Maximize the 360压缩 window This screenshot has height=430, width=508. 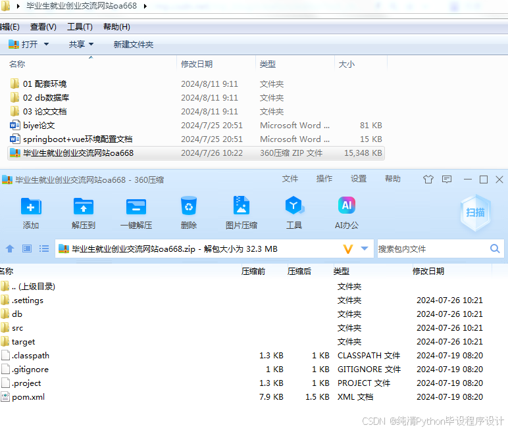click(x=484, y=179)
